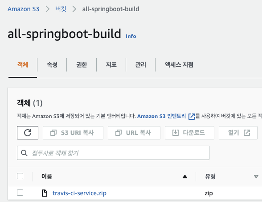The width and height of the screenshot is (262, 202).
Task: Sort by 유형 using the down triangle
Action: click(x=256, y=177)
